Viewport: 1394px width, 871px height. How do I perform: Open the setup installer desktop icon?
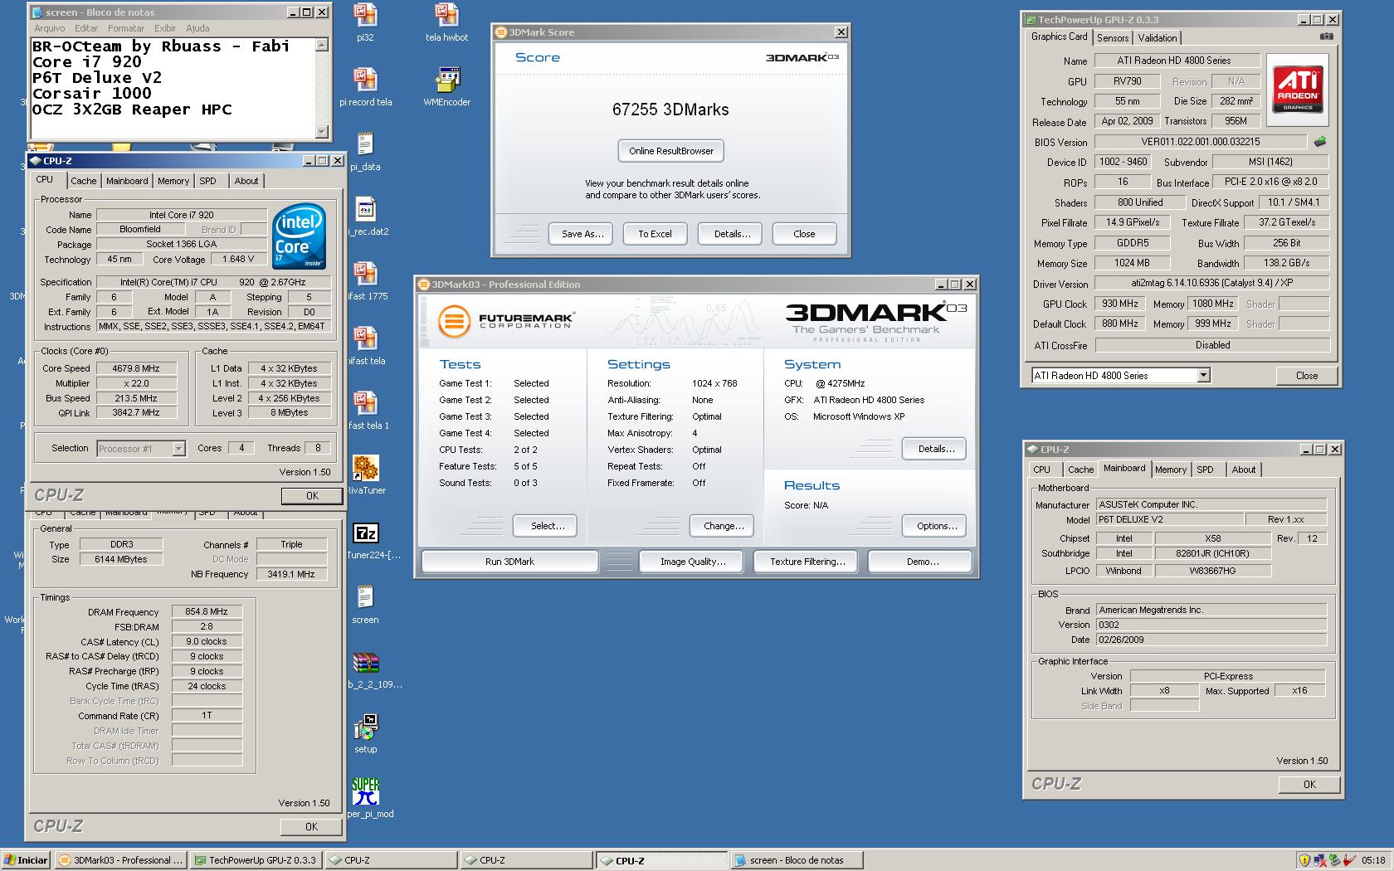(x=365, y=727)
